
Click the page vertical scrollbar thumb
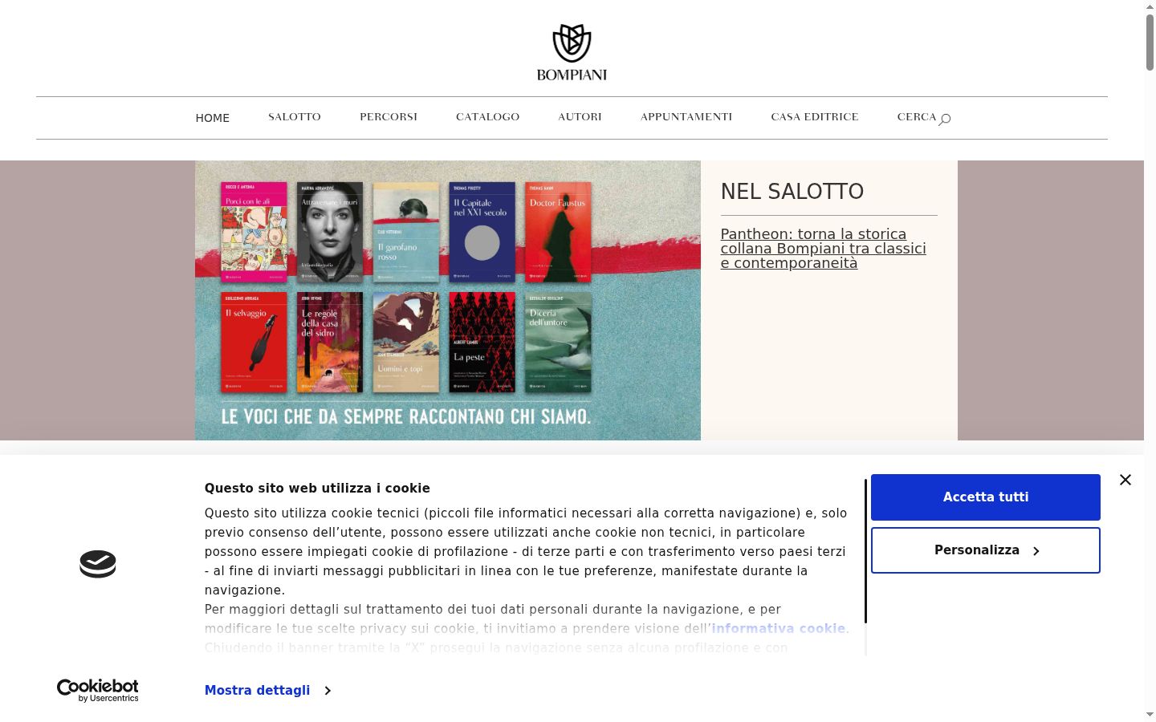point(1150,42)
